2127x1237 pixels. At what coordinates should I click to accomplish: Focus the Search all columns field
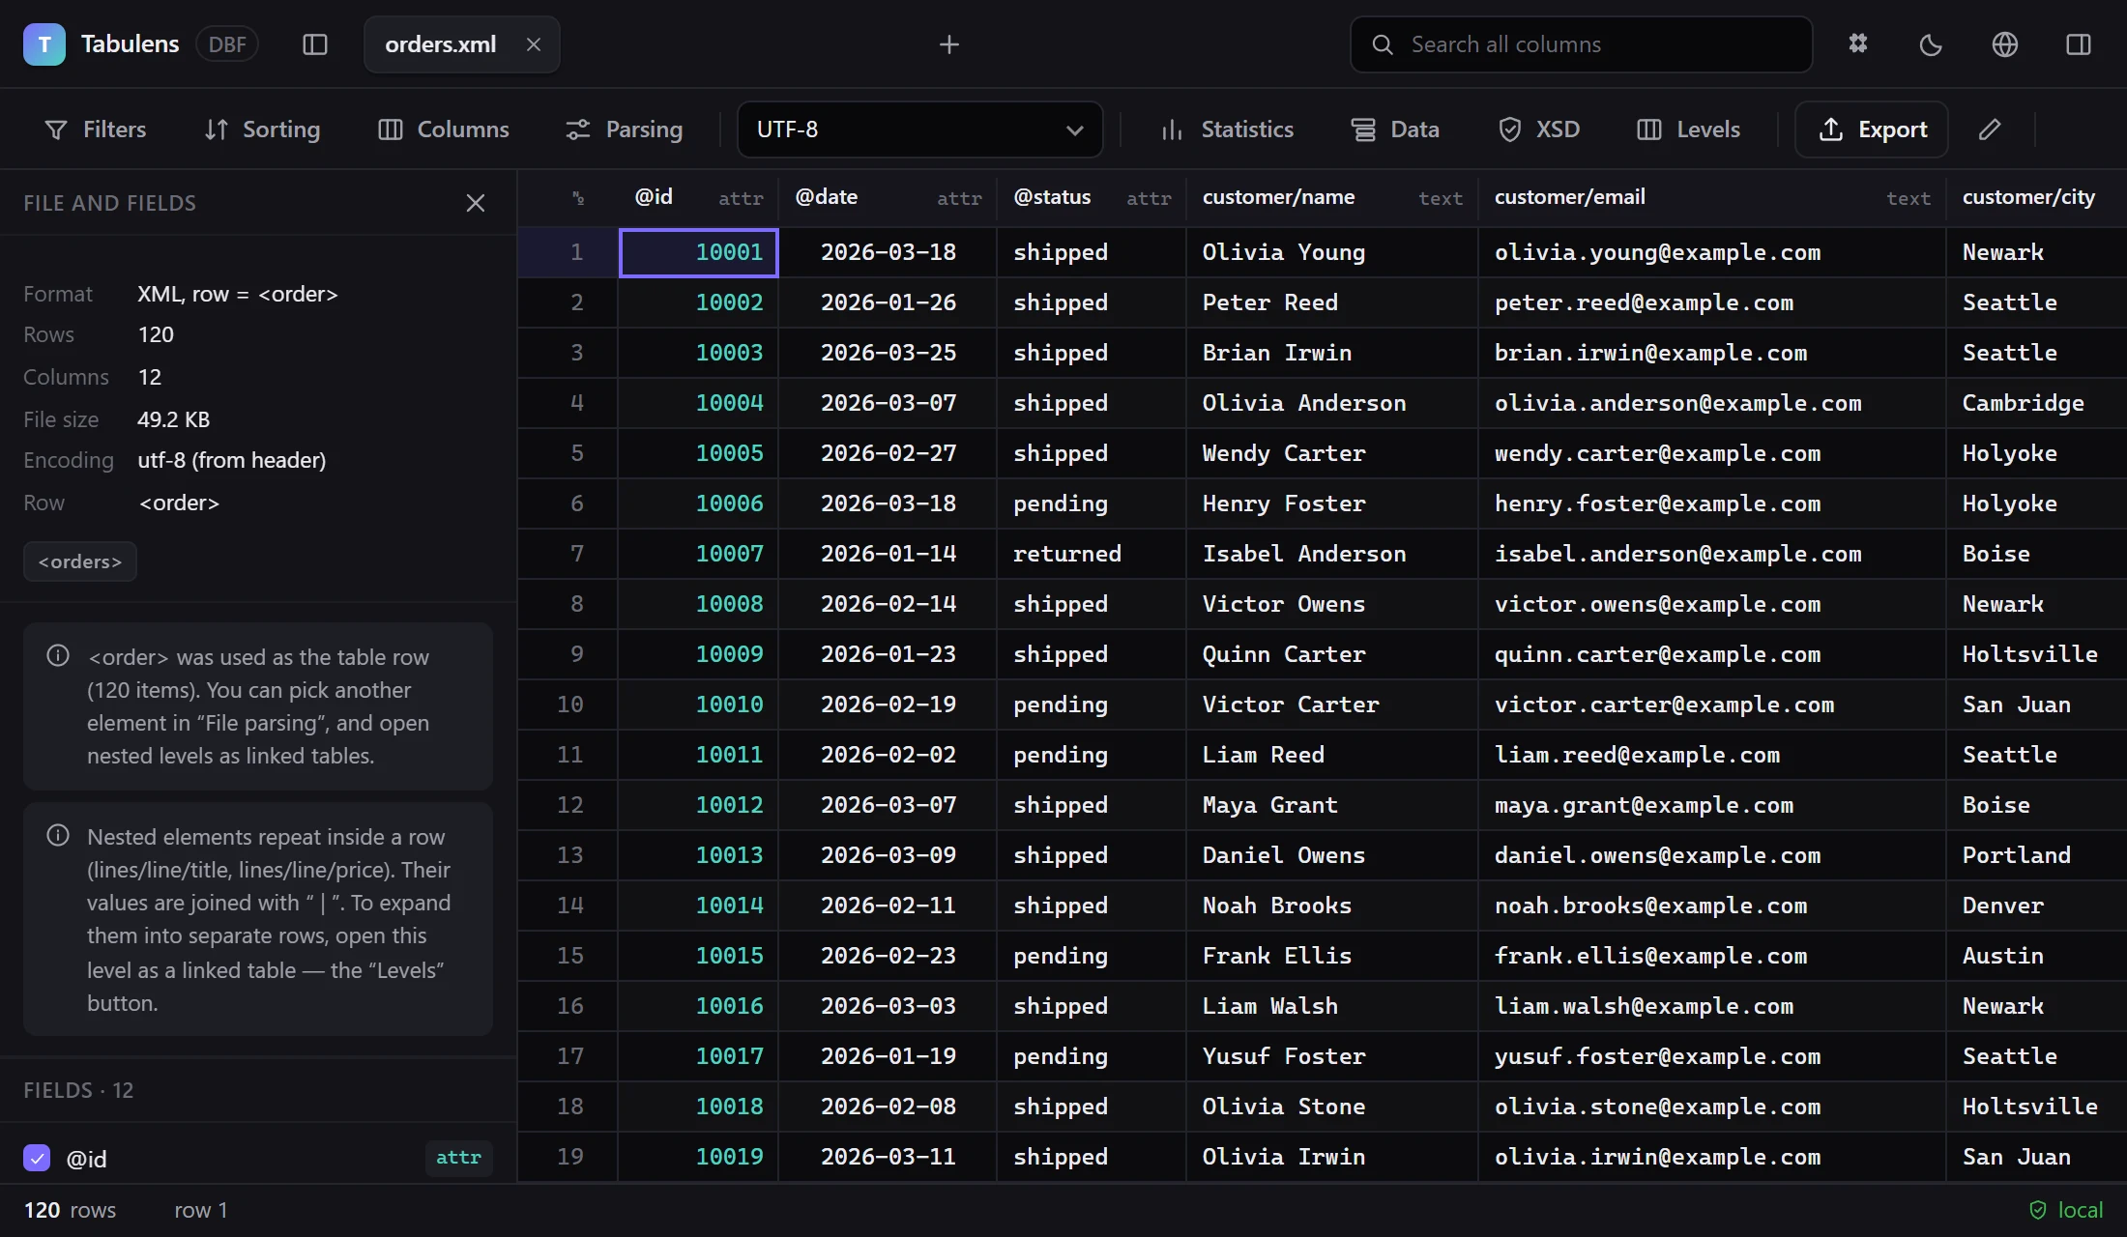pos(1582,44)
